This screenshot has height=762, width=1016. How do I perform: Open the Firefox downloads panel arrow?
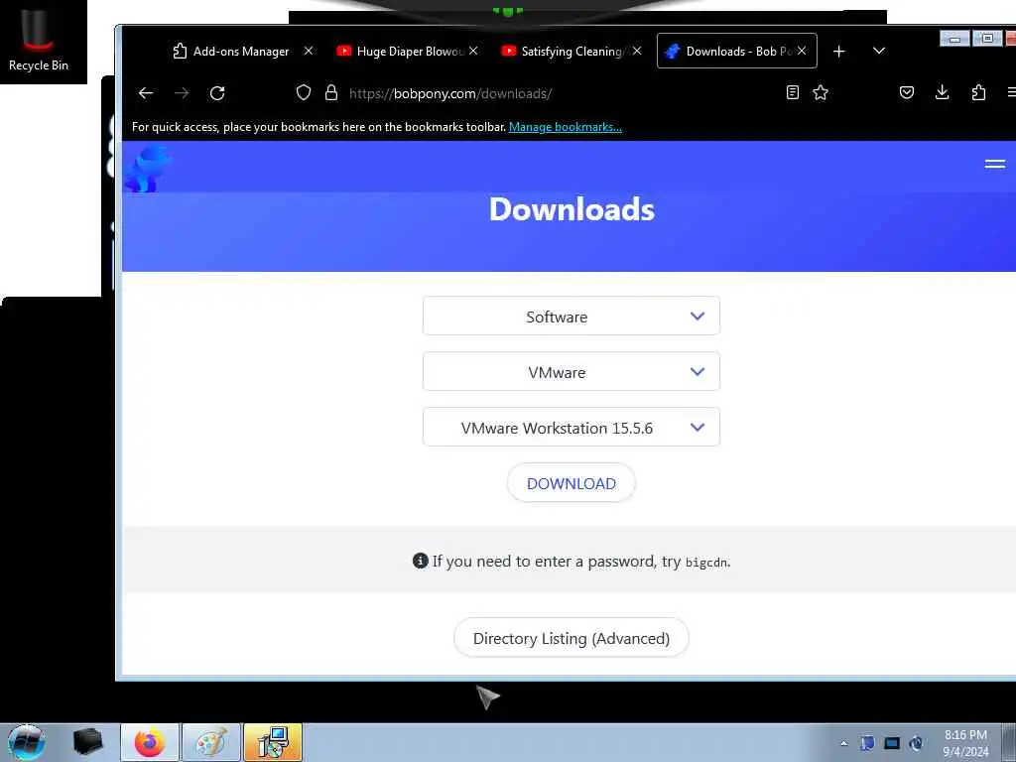943,92
